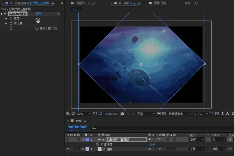Open the timeline button in viewer bar
The width and height of the screenshot is (234, 156).
click(222, 114)
